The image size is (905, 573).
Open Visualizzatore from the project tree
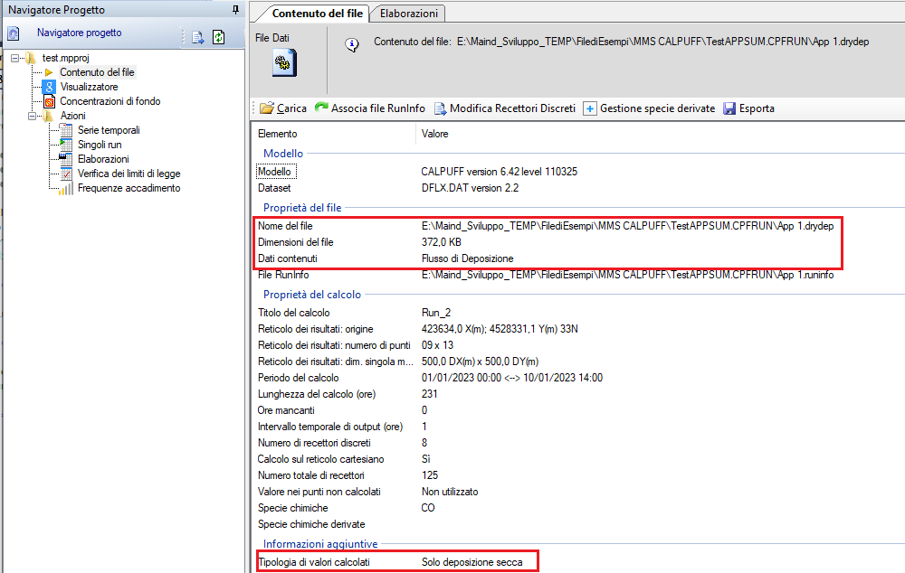pos(88,87)
